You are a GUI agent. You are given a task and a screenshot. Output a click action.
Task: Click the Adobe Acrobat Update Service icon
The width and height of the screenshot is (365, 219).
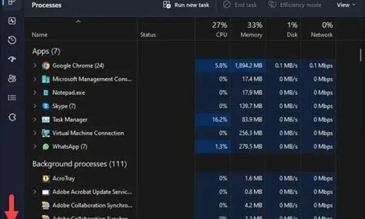pos(46,192)
